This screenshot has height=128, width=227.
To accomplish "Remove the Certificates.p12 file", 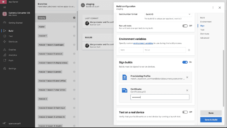I will [187, 90].
